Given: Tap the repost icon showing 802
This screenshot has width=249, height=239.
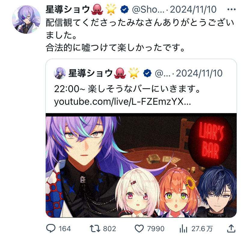Looking at the screenshot, I should [x=95, y=228].
